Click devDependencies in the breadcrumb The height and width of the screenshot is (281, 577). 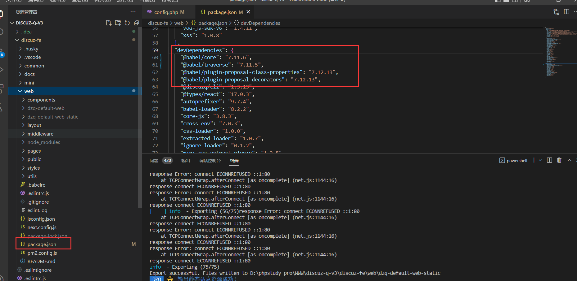(260, 23)
